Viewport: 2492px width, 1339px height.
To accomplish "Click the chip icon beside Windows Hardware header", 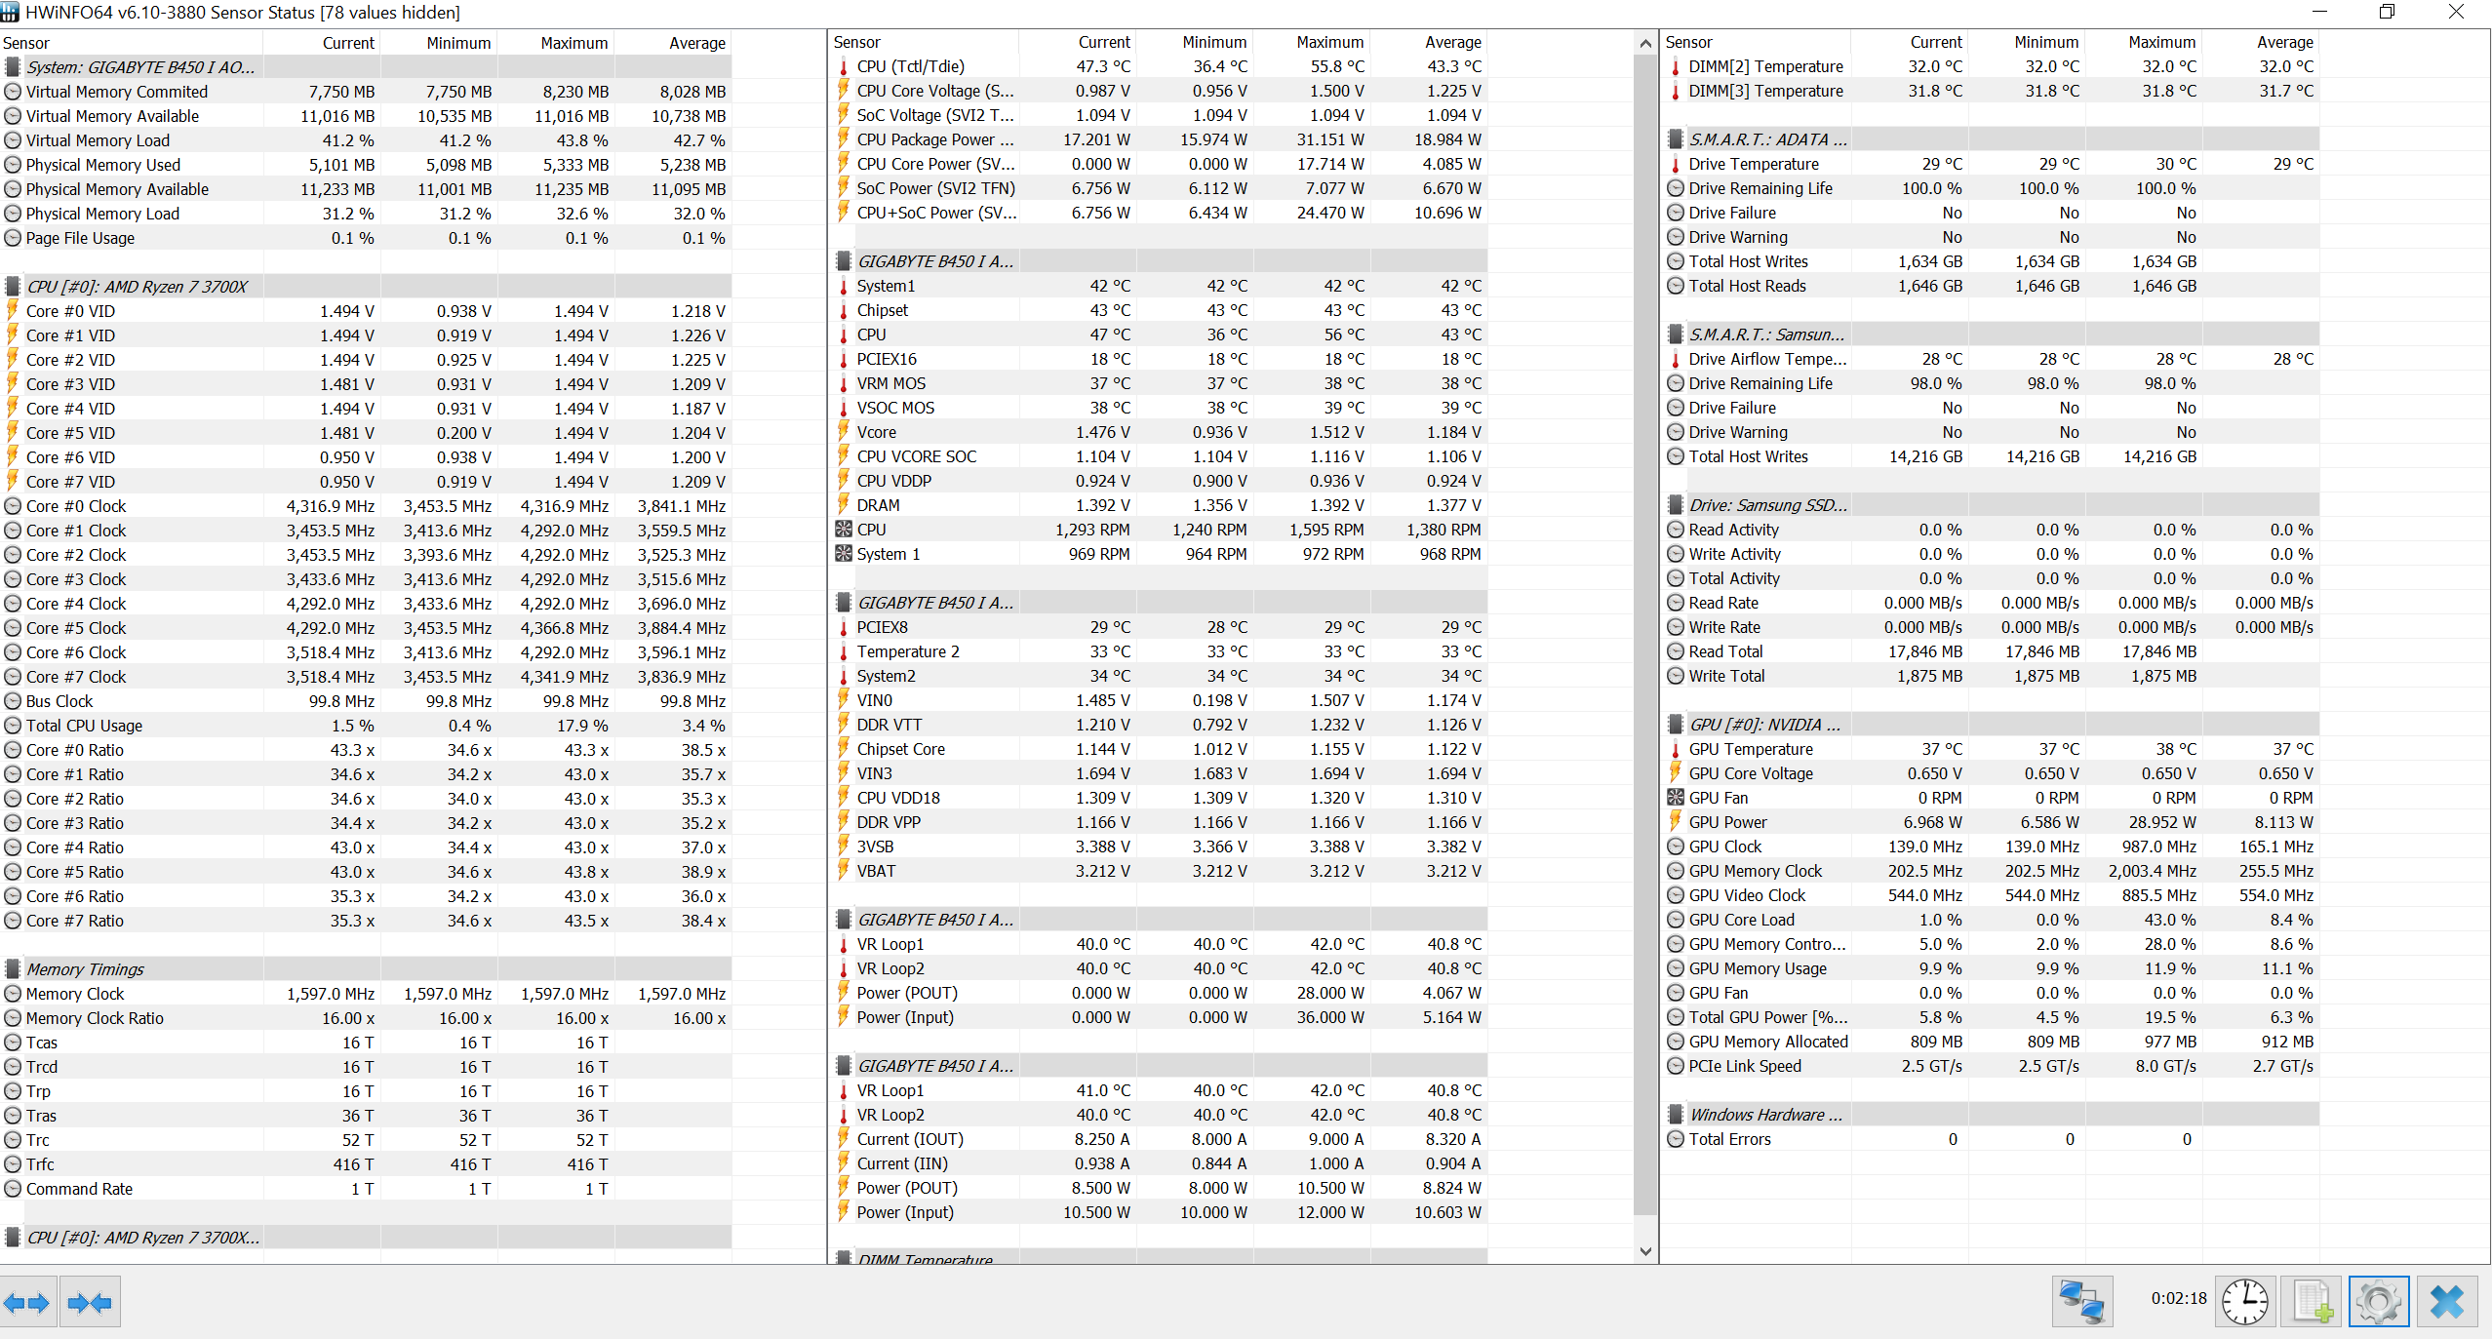I will pyautogui.click(x=1676, y=1115).
